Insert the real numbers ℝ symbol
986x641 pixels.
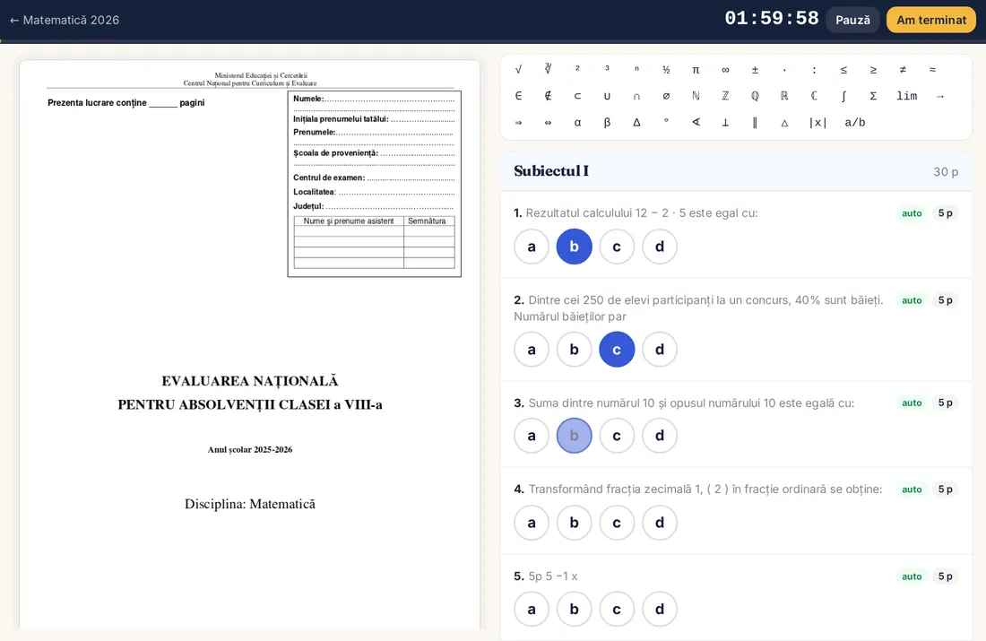(x=784, y=96)
